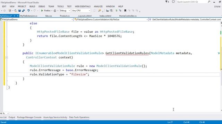Open the PROJECT menu
Viewport: 222px width, 124px height.
[x=22, y=7]
